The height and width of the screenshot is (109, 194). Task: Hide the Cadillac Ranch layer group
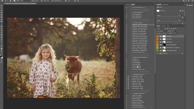[x=157, y=42]
